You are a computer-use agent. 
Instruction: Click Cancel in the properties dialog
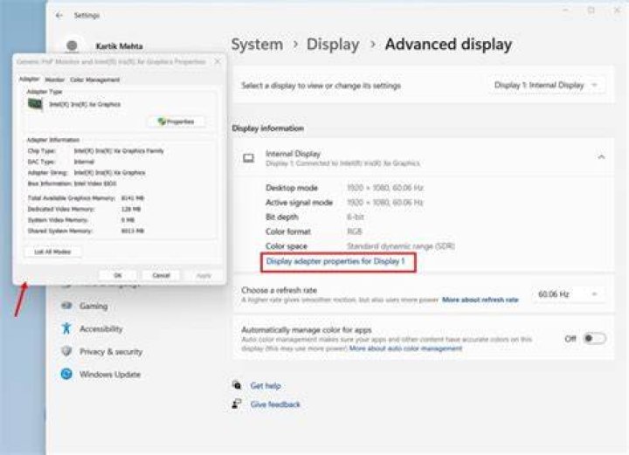point(162,275)
